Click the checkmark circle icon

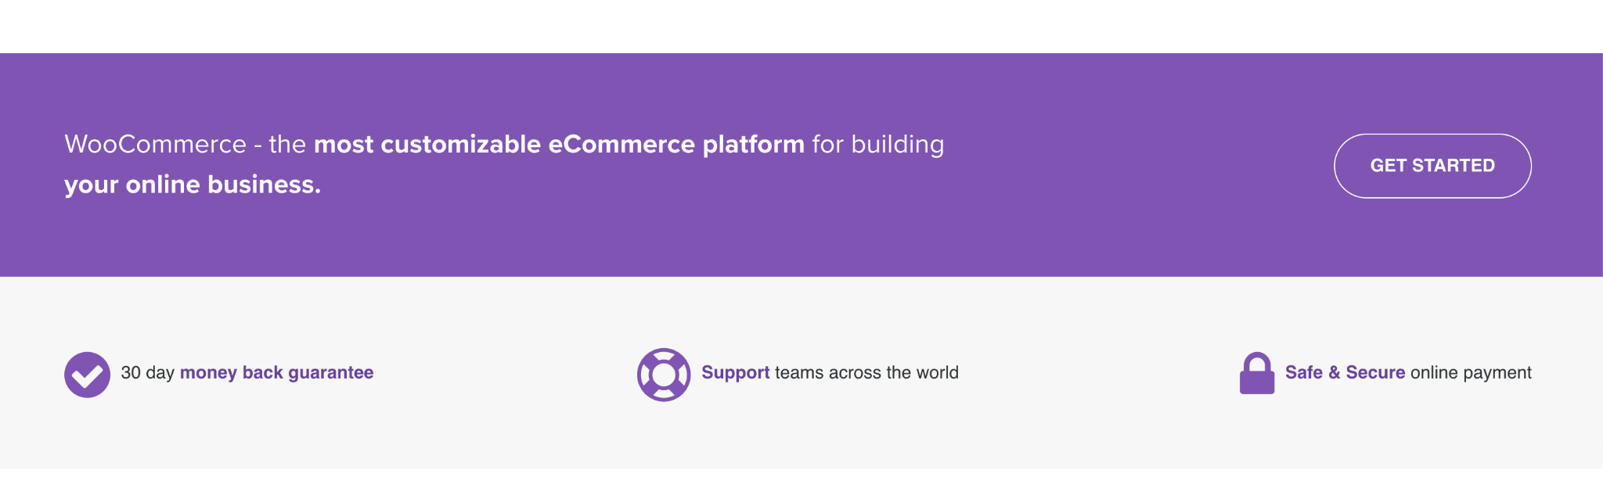pos(87,375)
